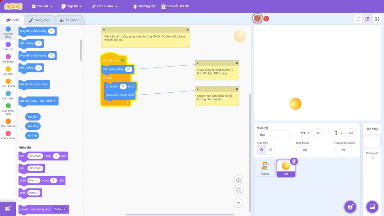Select the Các phép toán block category

click(8, 109)
